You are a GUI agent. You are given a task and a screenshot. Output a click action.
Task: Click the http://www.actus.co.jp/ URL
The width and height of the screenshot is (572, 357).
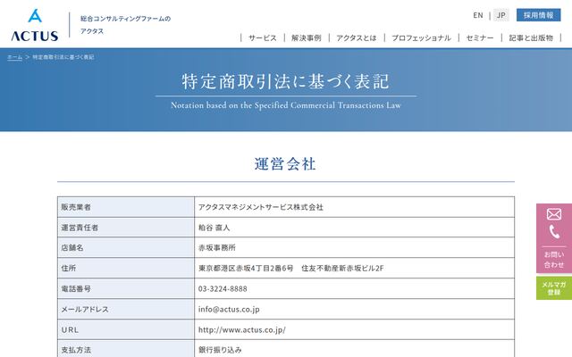click(242, 329)
